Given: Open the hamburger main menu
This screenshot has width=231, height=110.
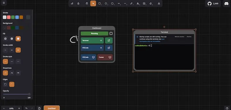Looking at the screenshot, I should [x=4, y=3].
